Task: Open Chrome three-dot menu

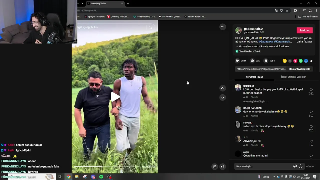Action: pos(316,10)
